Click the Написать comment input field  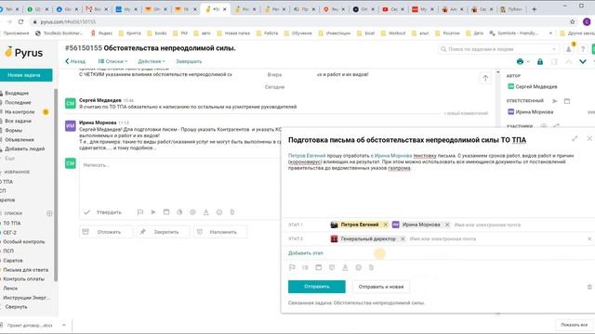pyautogui.click(x=180, y=181)
